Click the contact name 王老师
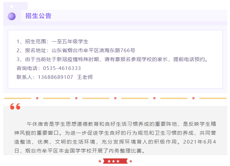Viewport: 230px width, 166px height. (x=85, y=77)
